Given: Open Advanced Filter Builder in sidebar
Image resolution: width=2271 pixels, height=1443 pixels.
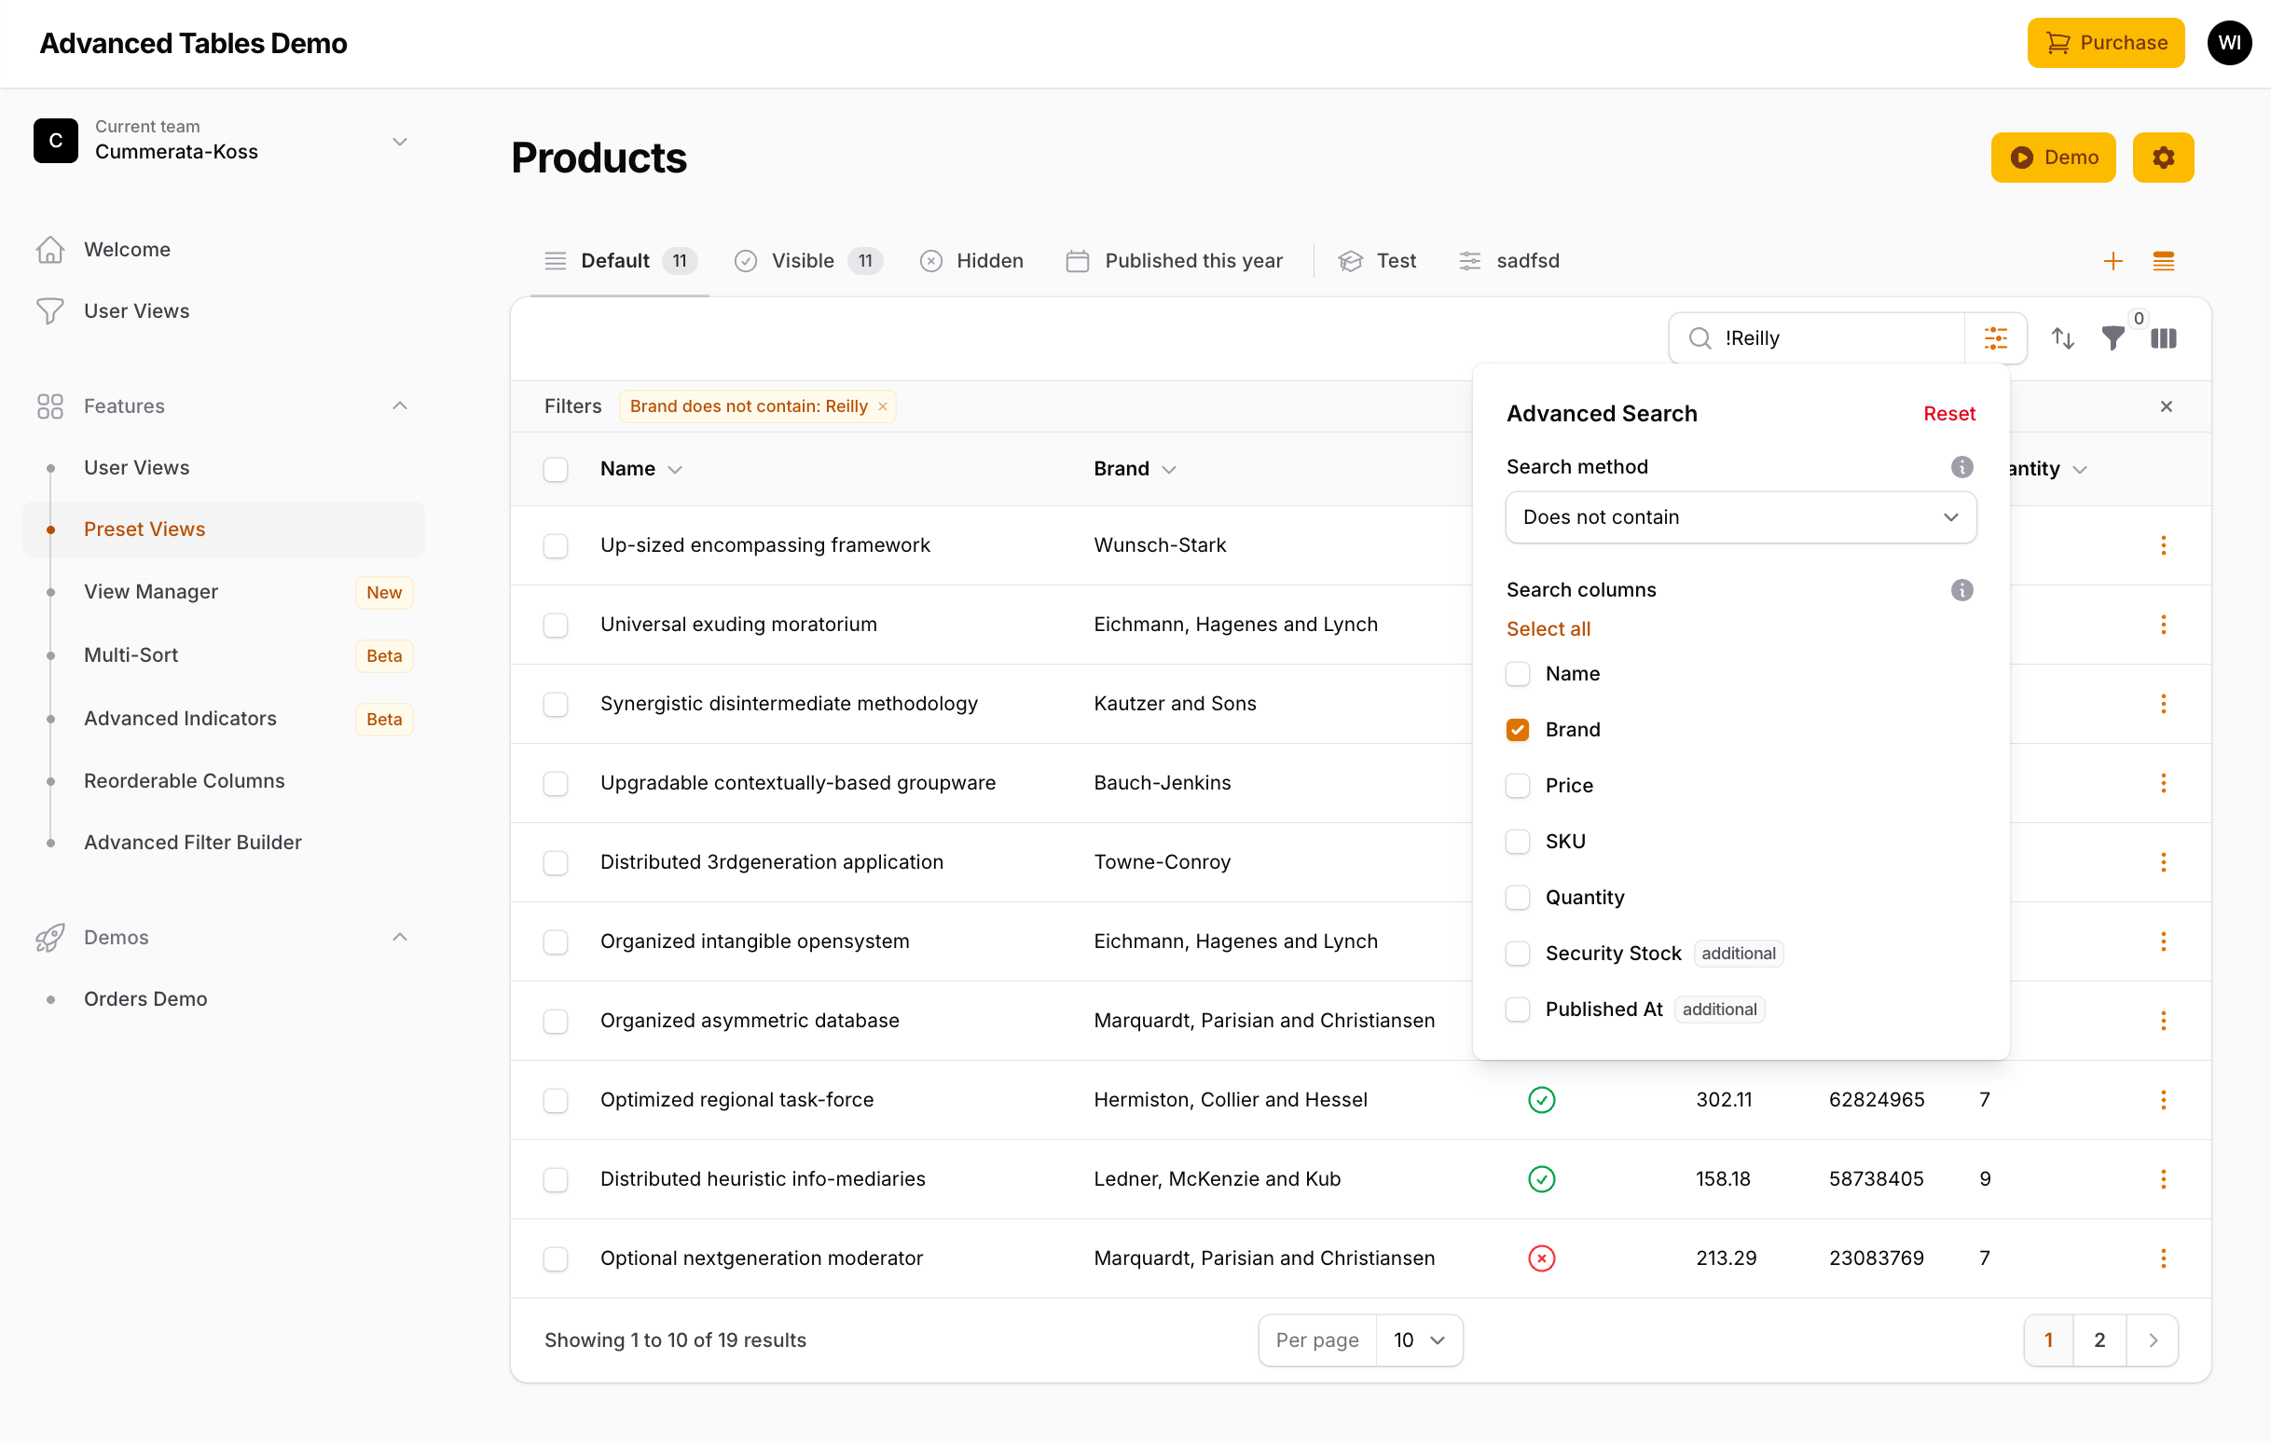Looking at the screenshot, I should click(192, 843).
